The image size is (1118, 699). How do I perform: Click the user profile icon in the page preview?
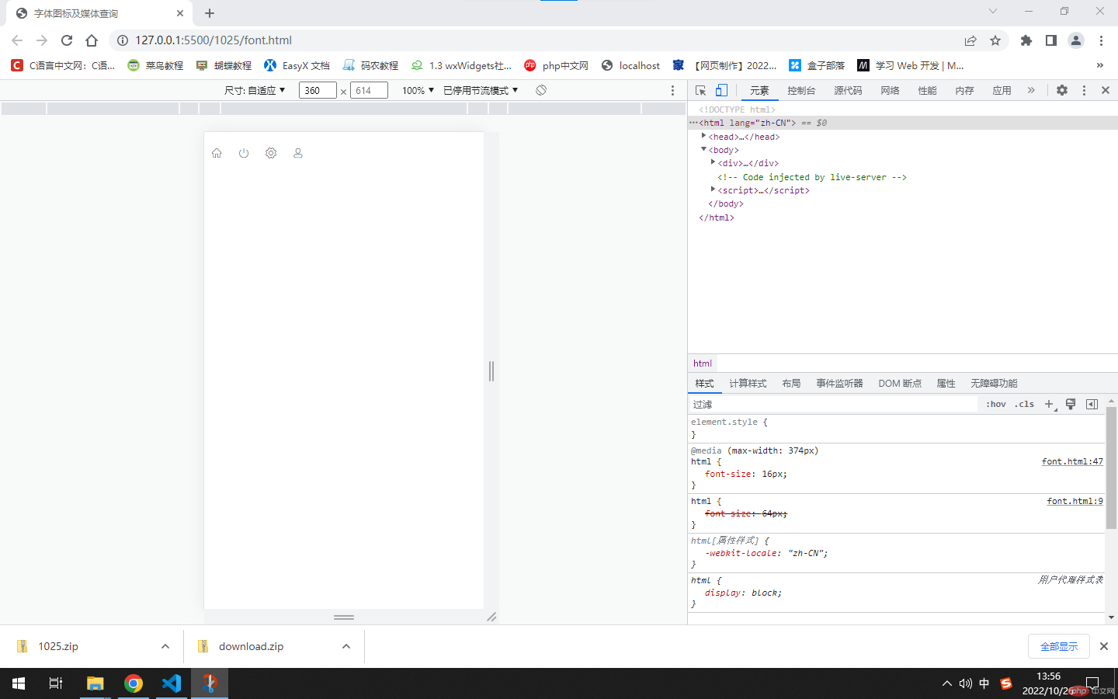297,153
